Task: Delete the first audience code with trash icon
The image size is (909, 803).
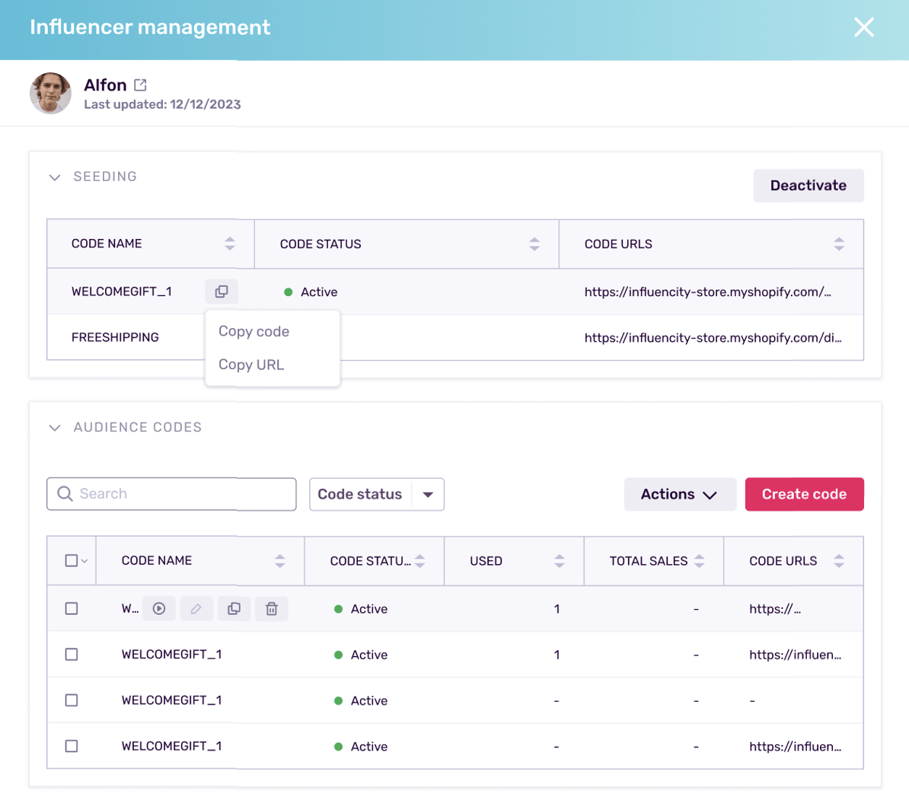Action: tap(271, 609)
